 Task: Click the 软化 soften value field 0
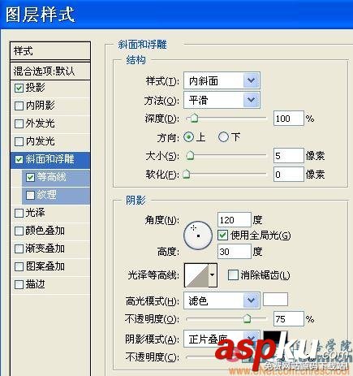[288, 175]
